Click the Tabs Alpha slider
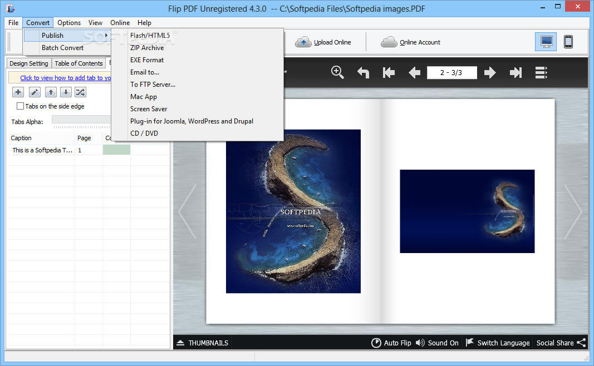This screenshot has height=366, width=594. tap(81, 120)
